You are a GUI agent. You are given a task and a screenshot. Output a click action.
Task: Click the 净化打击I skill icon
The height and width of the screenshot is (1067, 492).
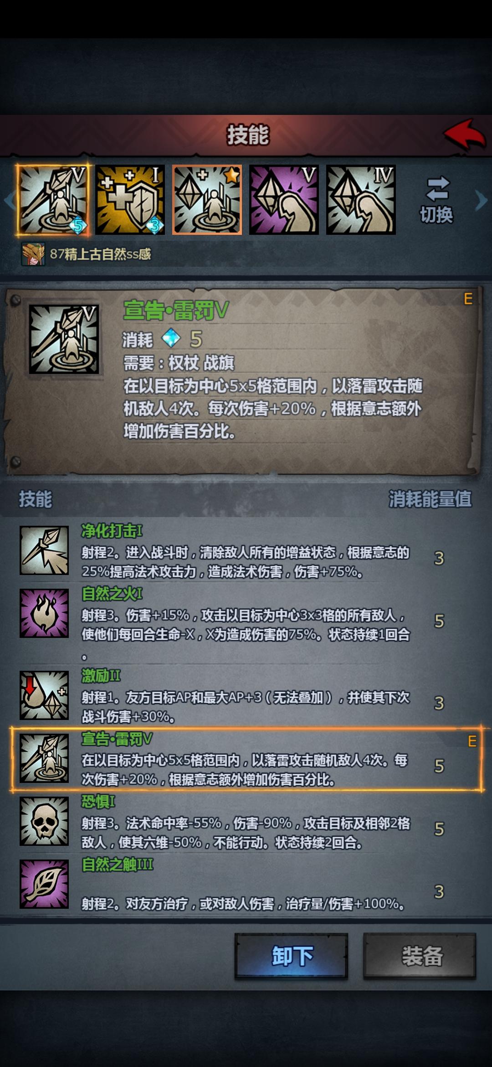pyautogui.click(x=44, y=550)
